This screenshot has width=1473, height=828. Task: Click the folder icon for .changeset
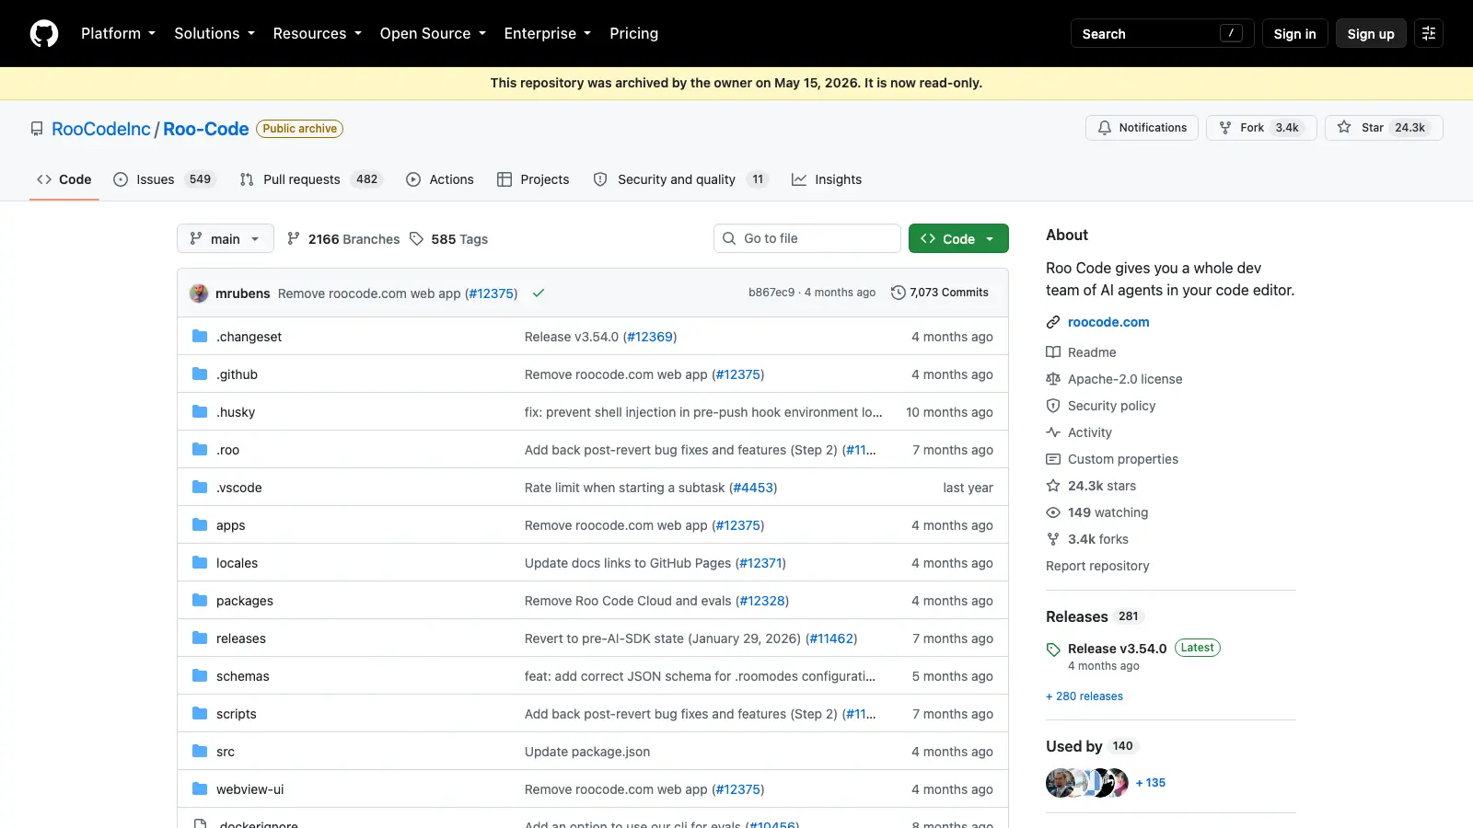200,337
